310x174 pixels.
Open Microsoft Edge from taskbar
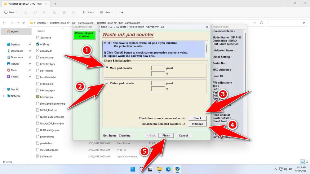(168, 169)
